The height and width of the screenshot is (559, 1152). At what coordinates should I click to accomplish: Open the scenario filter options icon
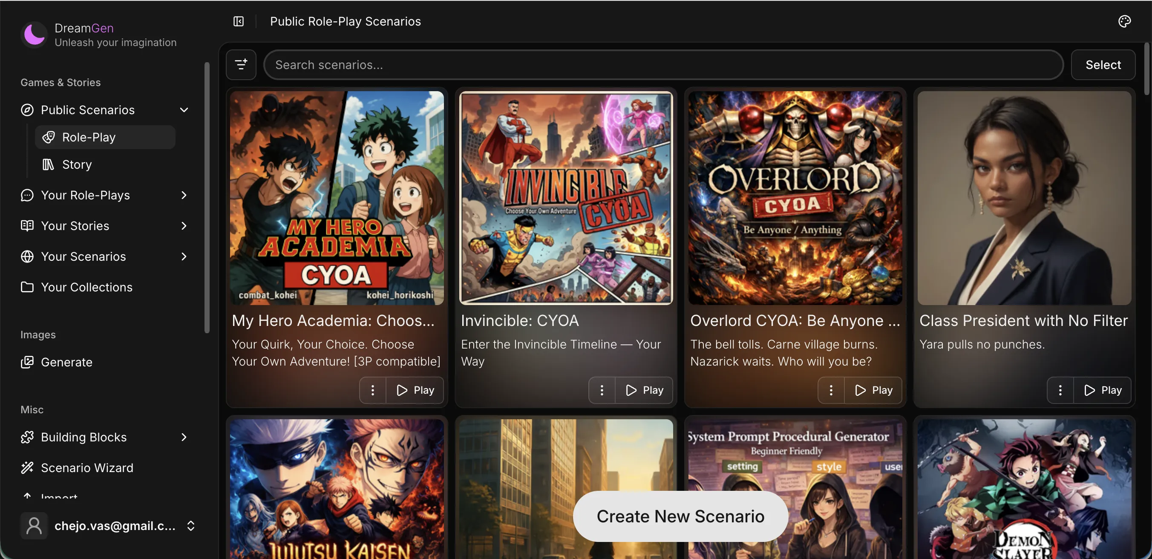tap(241, 65)
